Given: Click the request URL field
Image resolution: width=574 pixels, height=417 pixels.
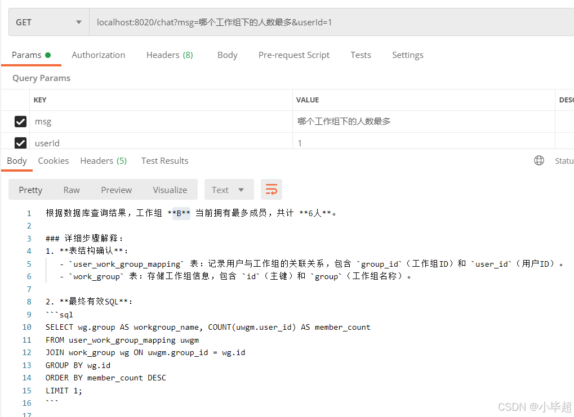Looking at the screenshot, I should [331, 23].
